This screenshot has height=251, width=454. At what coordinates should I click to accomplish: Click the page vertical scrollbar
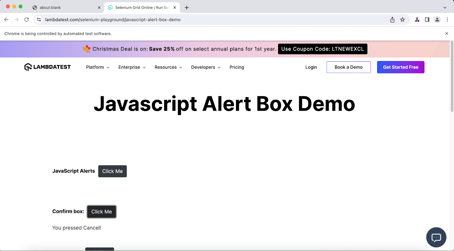452,77
